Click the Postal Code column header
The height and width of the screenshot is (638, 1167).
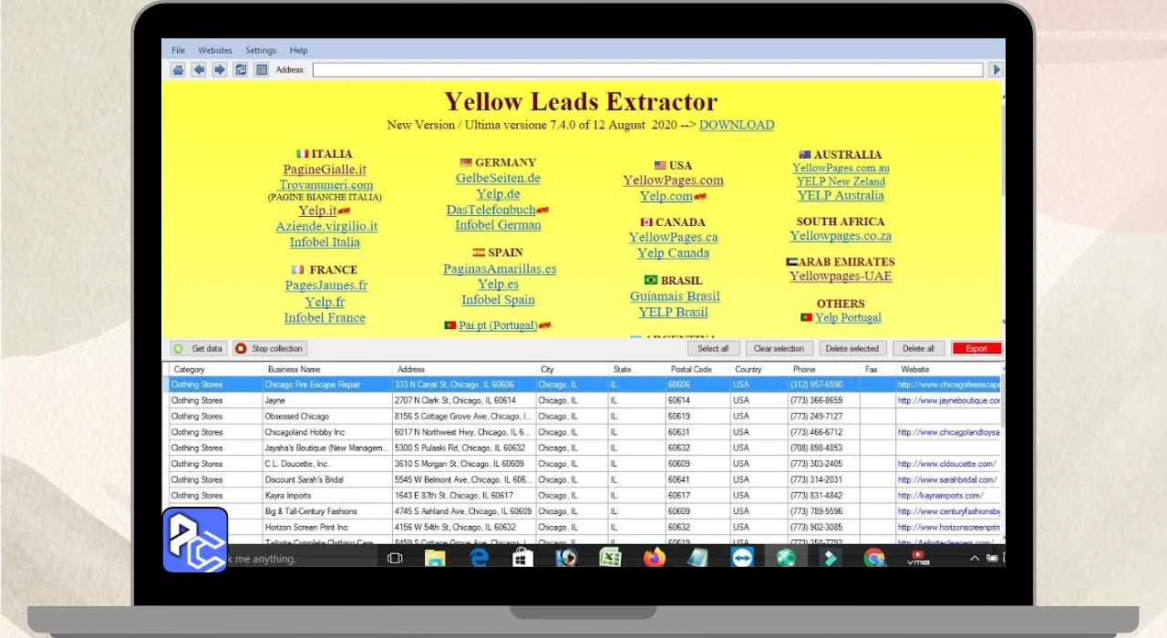697,369
